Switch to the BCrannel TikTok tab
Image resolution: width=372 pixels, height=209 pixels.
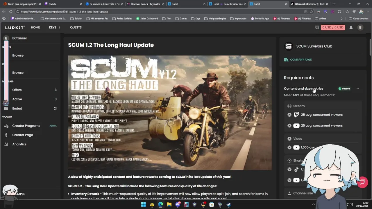coord(309,4)
